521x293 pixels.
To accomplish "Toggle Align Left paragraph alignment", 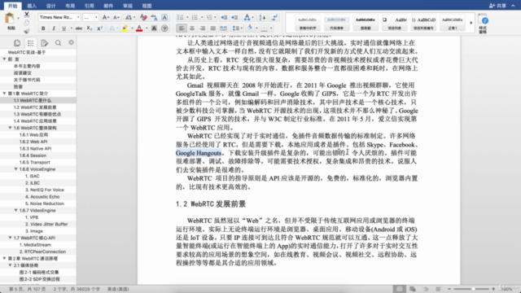I will click(x=182, y=28).
